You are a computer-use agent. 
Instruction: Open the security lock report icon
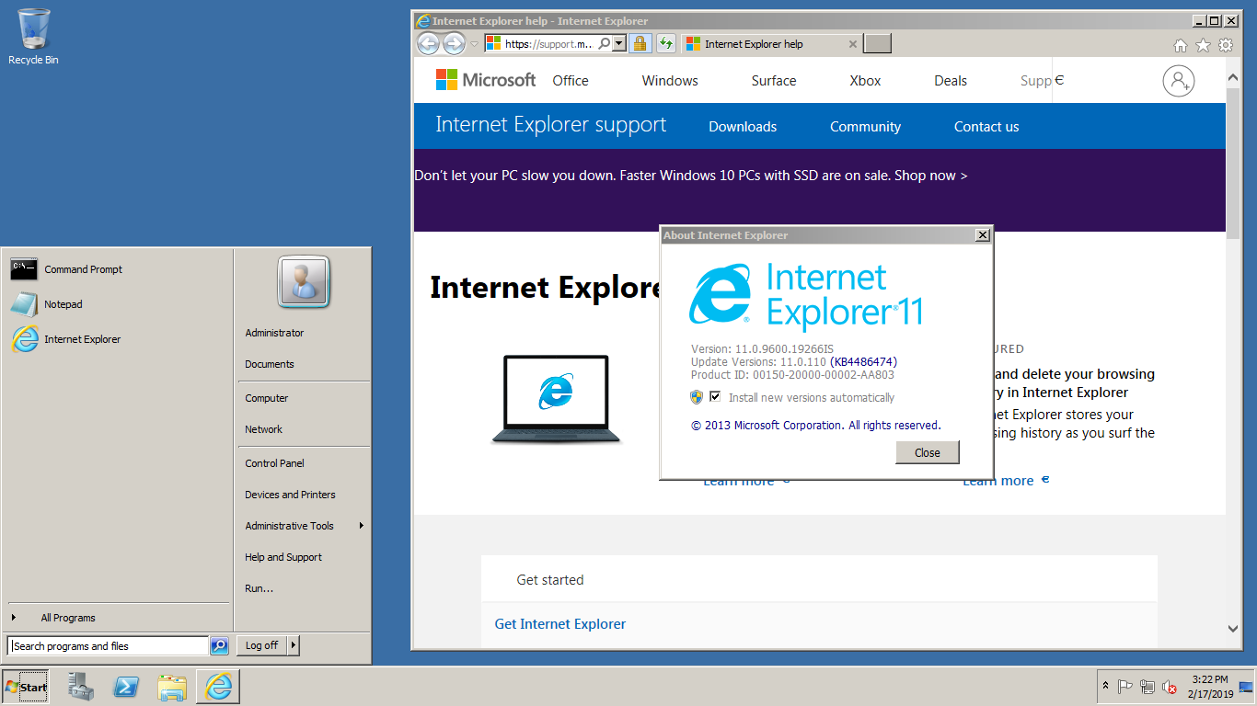tap(640, 43)
